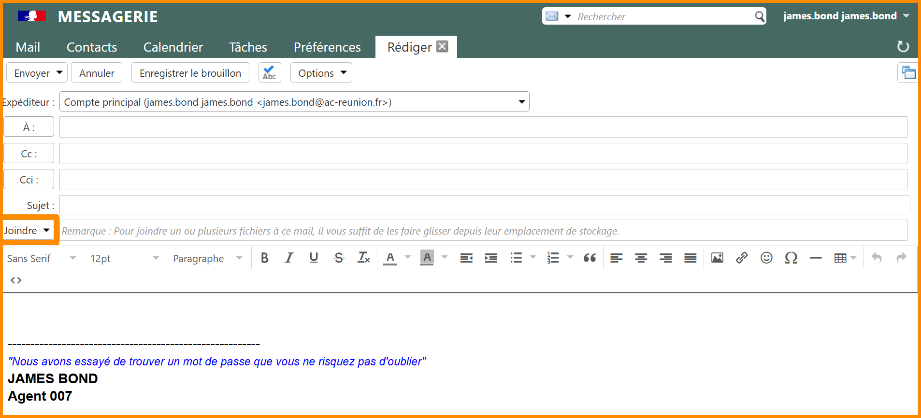The height and width of the screenshot is (418, 921).
Task: Insert an image with the picture icon
Action: (717, 258)
